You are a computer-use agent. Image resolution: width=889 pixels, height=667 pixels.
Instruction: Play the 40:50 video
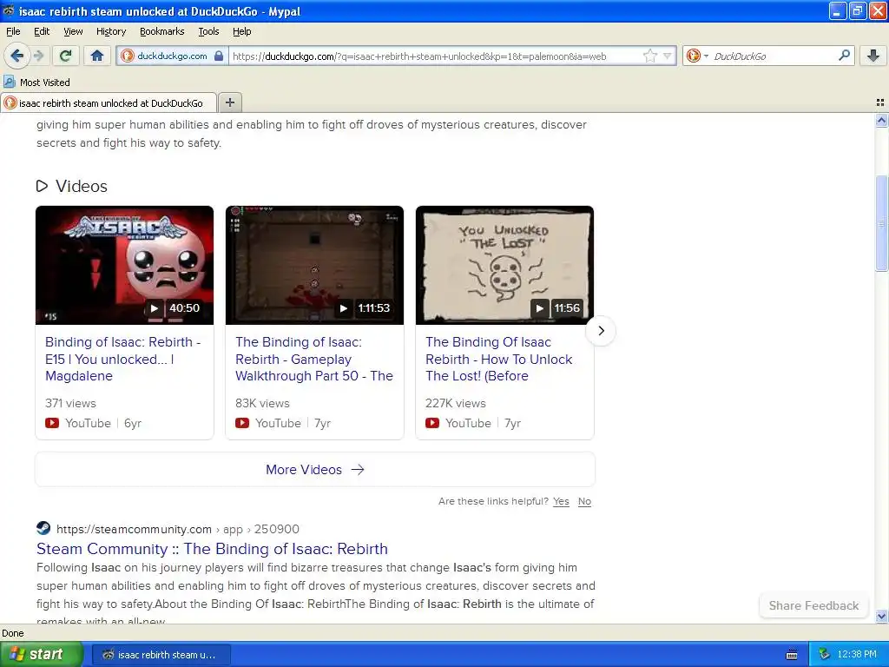154,308
